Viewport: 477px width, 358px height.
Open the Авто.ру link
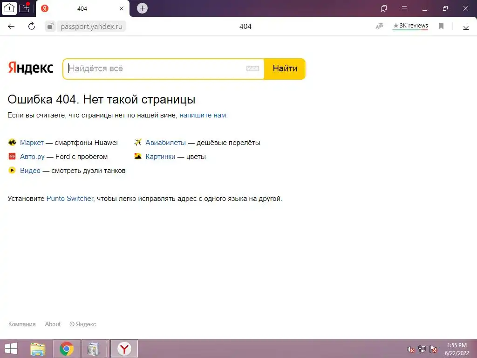point(32,157)
